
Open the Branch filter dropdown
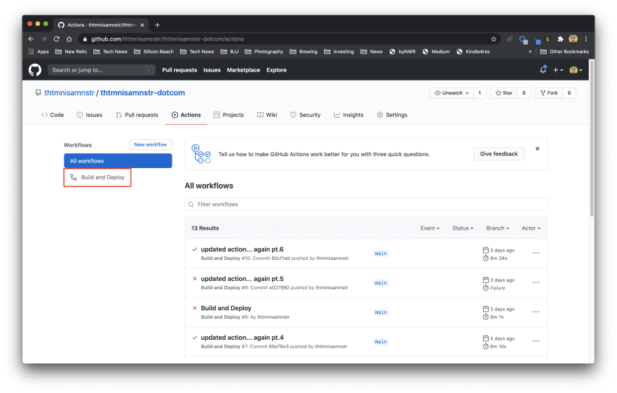click(x=496, y=228)
